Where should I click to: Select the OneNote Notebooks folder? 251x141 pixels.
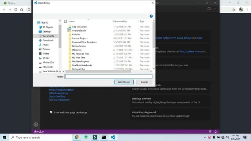82,65
